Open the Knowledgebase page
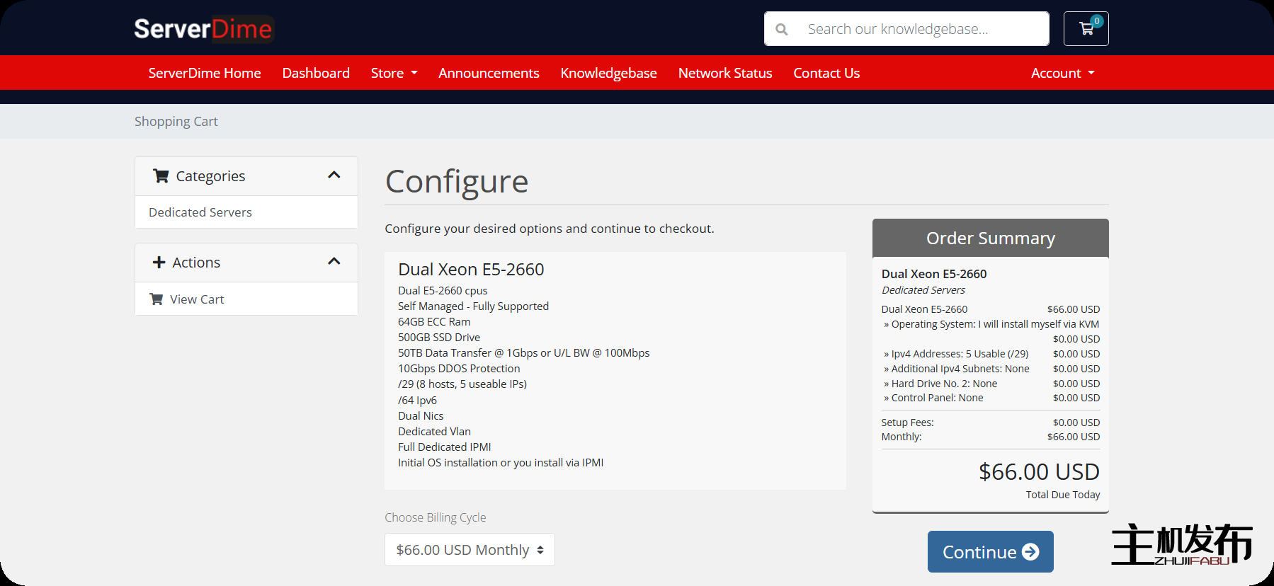Viewport: 1274px width, 586px height. click(608, 73)
